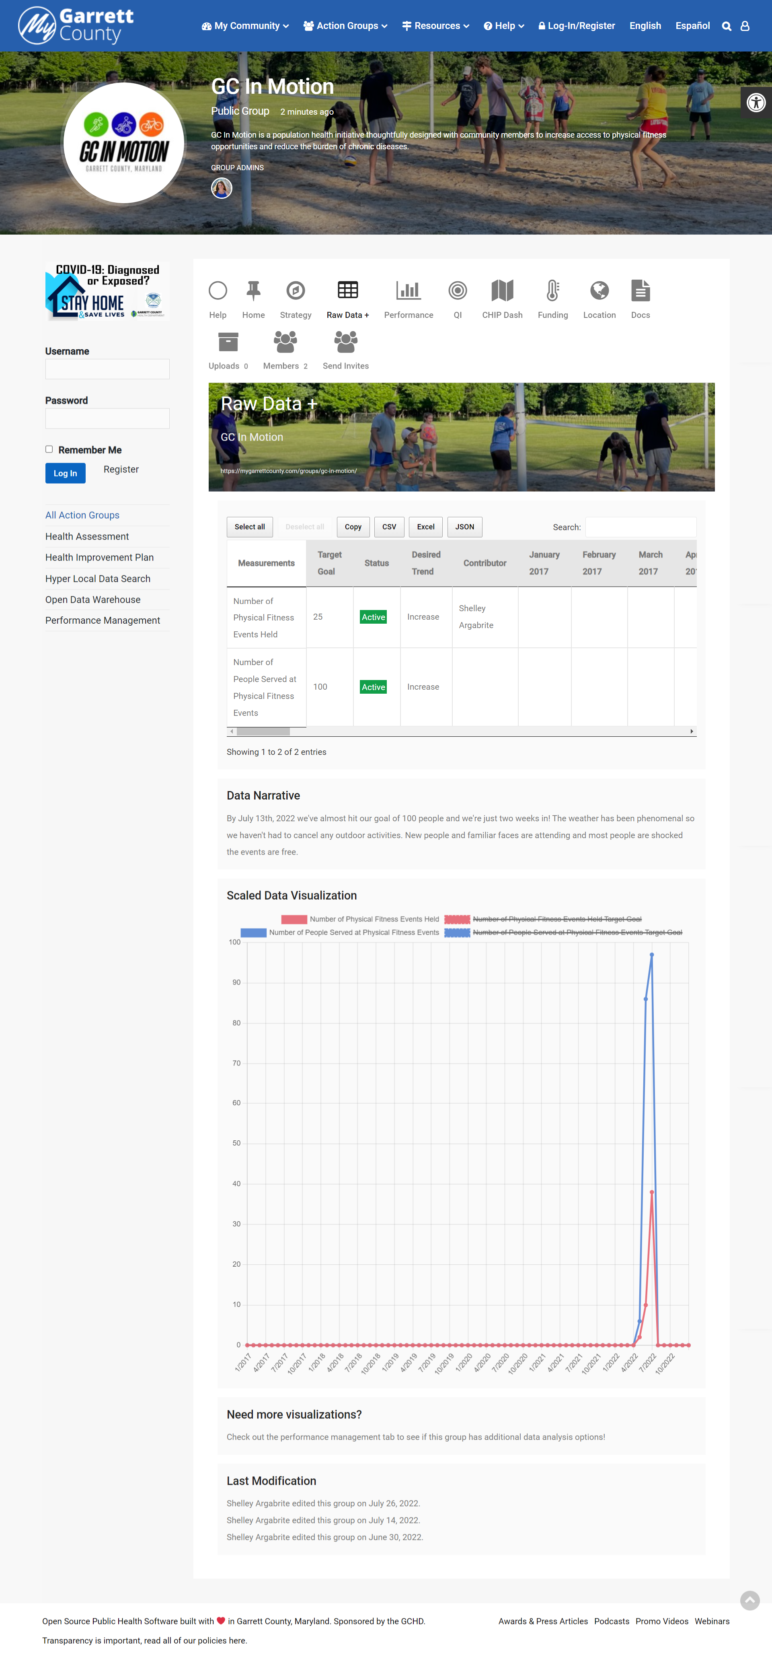The height and width of the screenshot is (1661, 772).
Task: Expand the Resources dropdown menu
Action: tap(435, 26)
